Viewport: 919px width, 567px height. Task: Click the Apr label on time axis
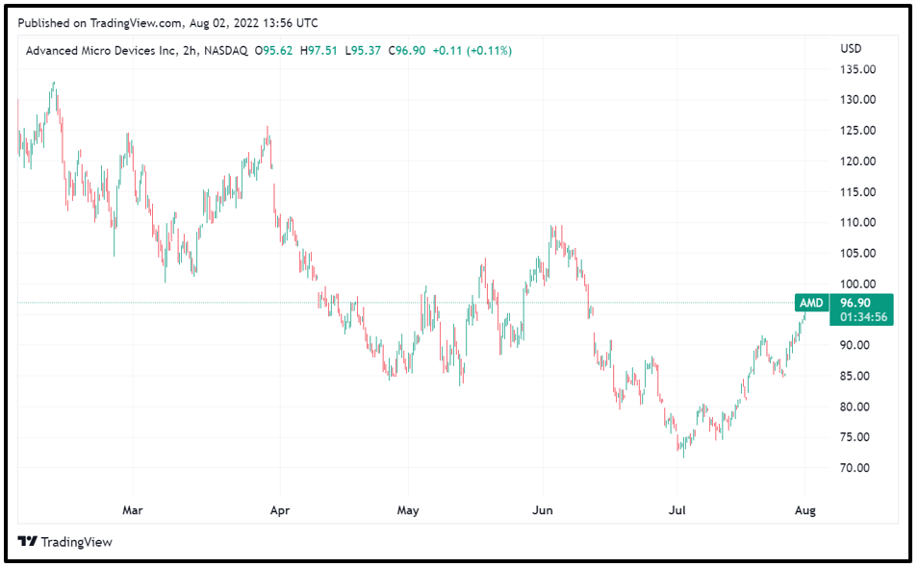click(280, 510)
